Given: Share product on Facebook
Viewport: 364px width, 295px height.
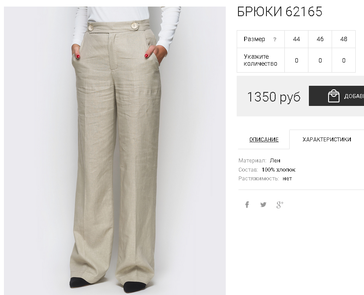Looking at the screenshot, I should point(247,205).
